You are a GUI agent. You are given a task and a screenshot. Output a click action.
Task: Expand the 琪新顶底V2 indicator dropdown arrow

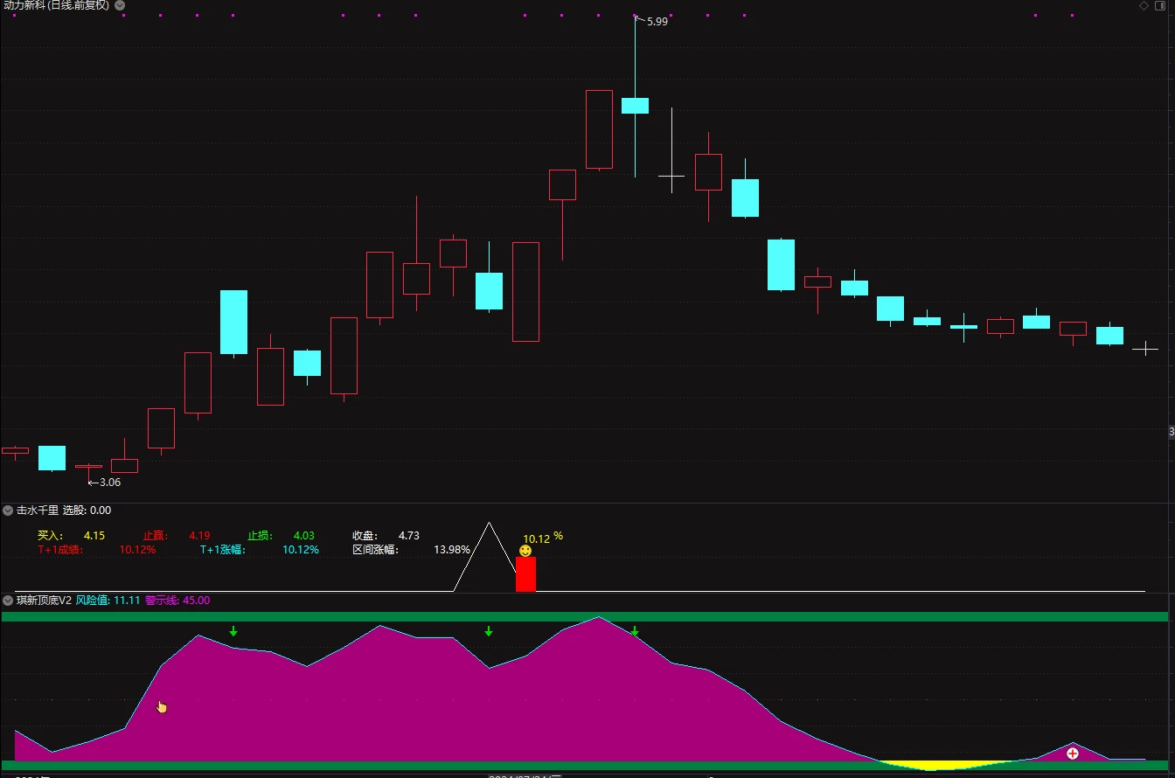coord(8,600)
